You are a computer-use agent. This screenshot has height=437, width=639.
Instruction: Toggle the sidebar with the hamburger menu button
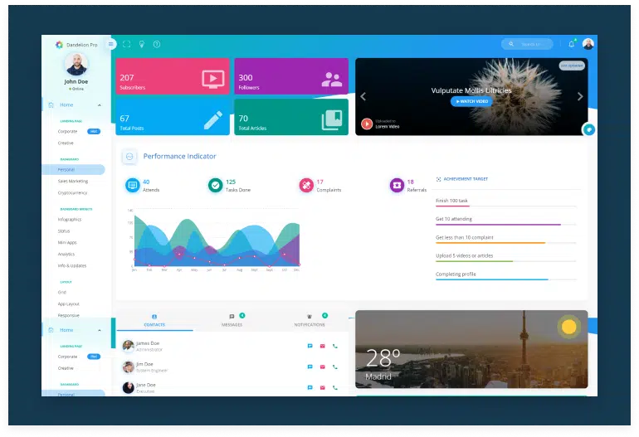click(110, 44)
